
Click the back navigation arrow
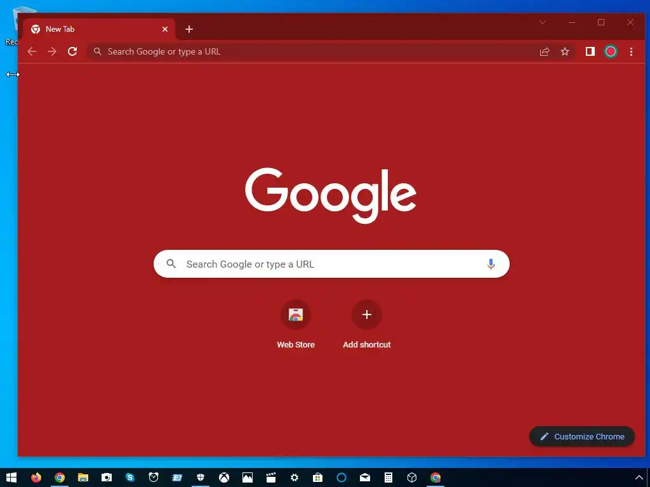[32, 51]
